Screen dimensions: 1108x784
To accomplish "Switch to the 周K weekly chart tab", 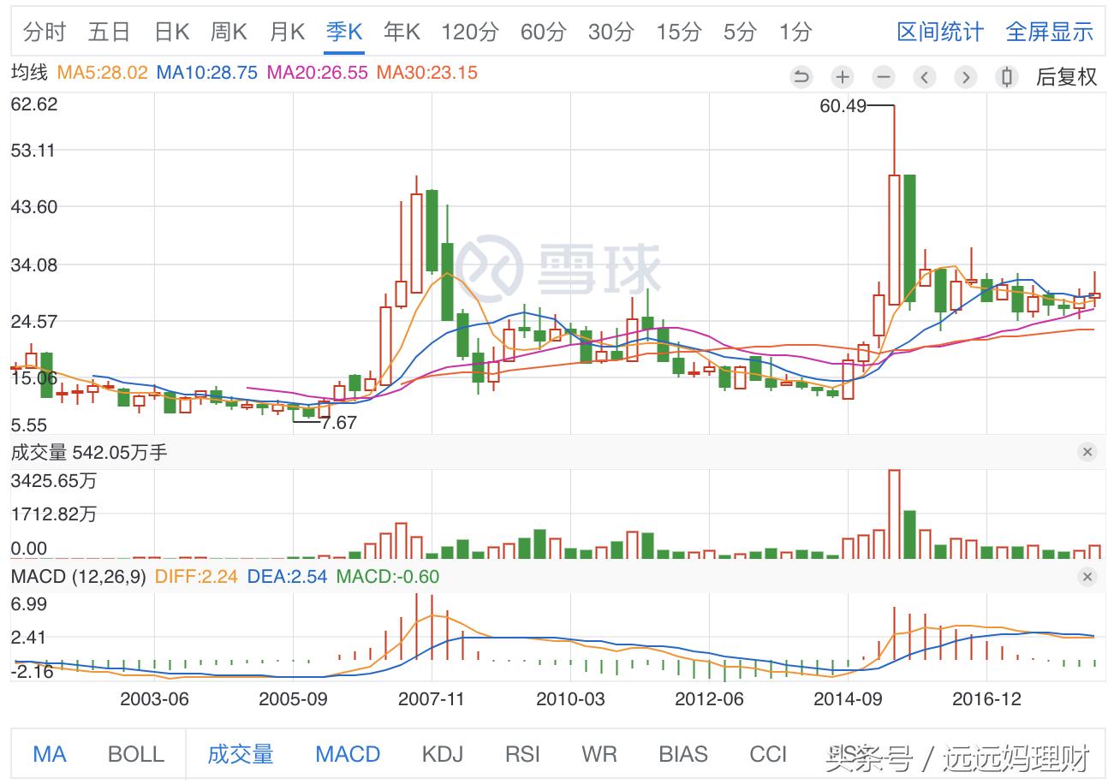I will pos(228,31).
